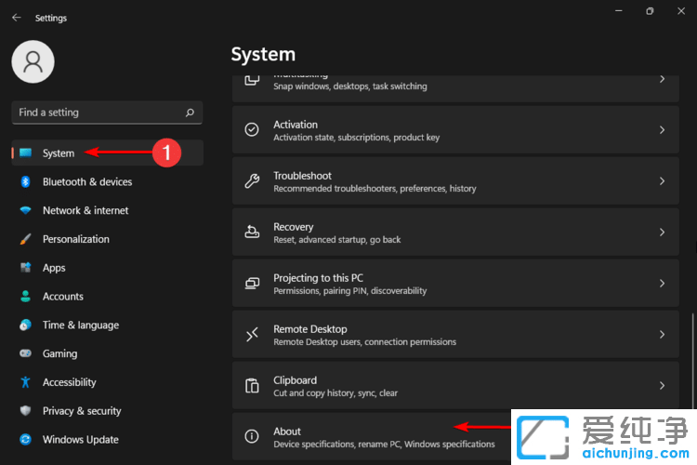Click the Network & internet Wi-Fi icon
Viewport: 697px width, 465px height.
[x=25, y=211]
